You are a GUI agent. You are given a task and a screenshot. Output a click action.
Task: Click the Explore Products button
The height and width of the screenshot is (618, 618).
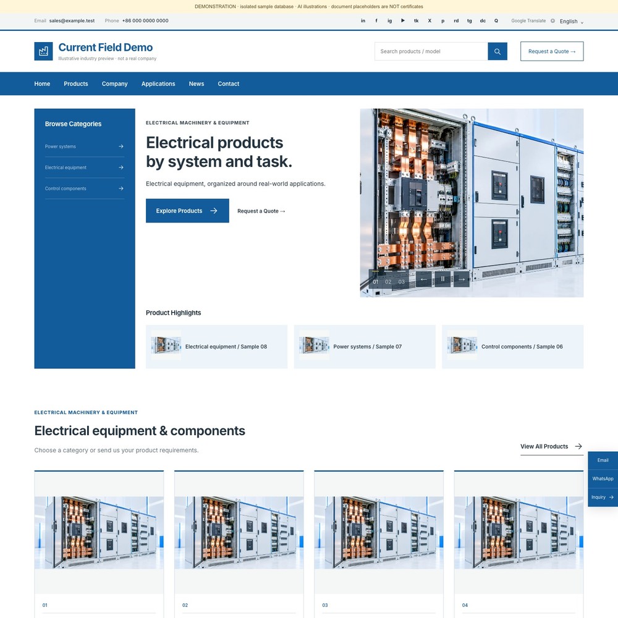(187, 211)
